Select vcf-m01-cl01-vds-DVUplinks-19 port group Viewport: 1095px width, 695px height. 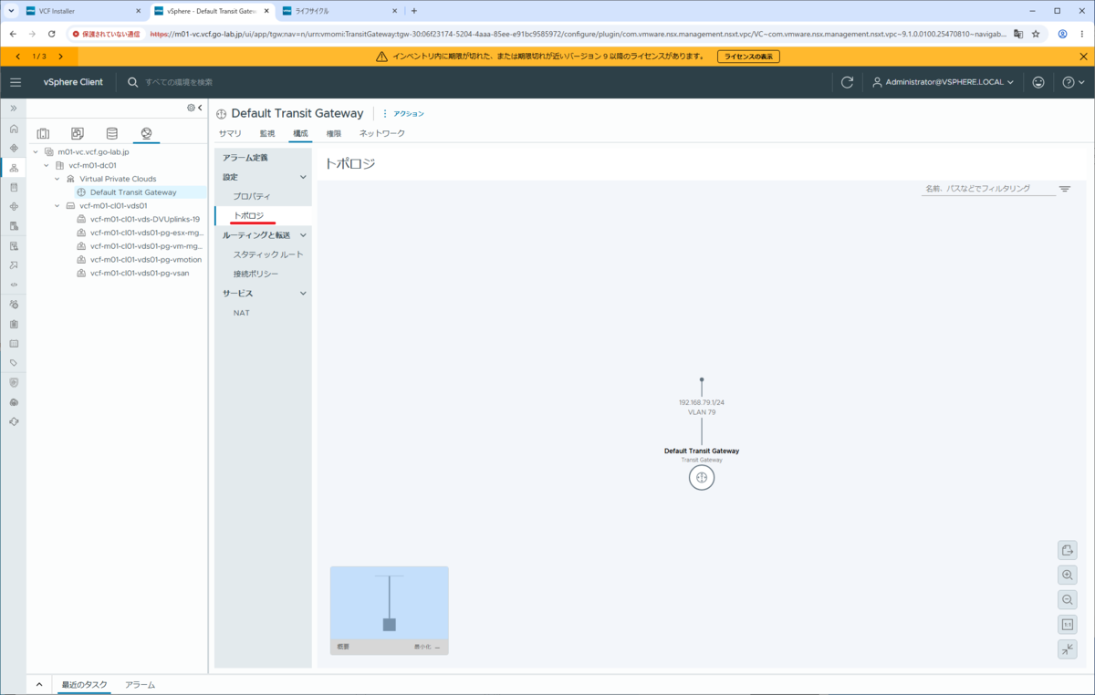[x=144, y=219]
